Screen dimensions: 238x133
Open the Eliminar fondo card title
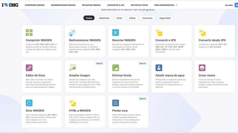(122, 75)
